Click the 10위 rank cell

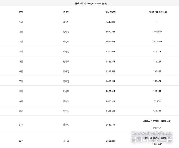[x=21, y=111]
